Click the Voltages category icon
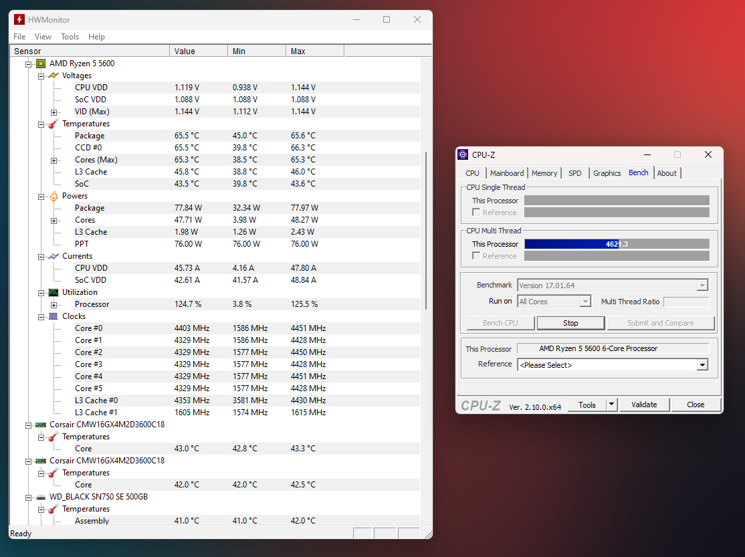 click(x=54, y=76)
